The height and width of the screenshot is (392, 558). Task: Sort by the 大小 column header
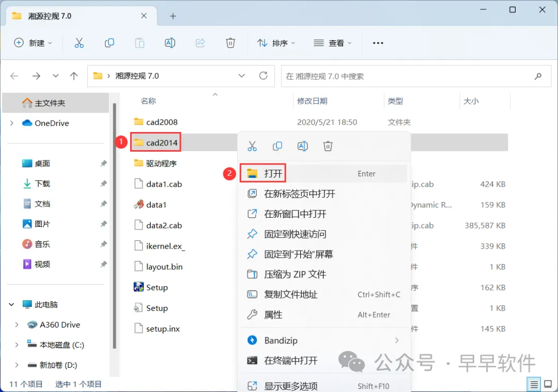(x=471, y=101)
